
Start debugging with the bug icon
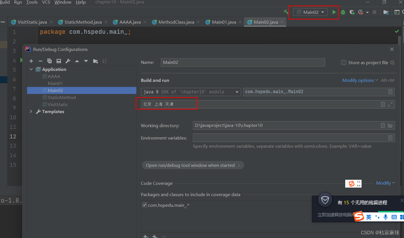[343, 12]
